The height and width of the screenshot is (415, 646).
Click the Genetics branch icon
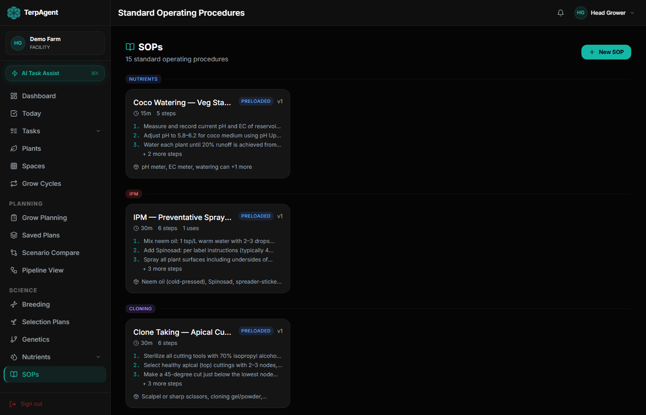tap(14, 339)
